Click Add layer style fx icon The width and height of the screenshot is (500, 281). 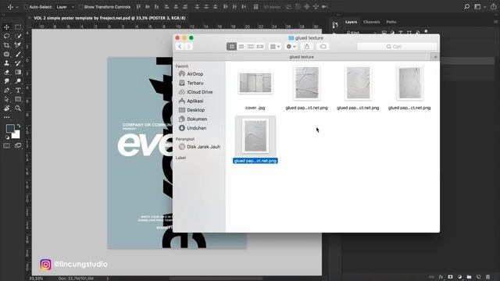[x=441, y=277]
